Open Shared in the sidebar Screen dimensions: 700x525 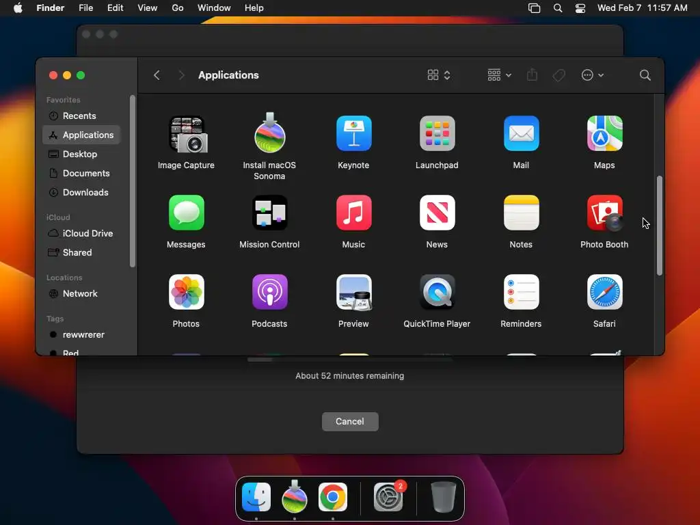click(81, 253)
